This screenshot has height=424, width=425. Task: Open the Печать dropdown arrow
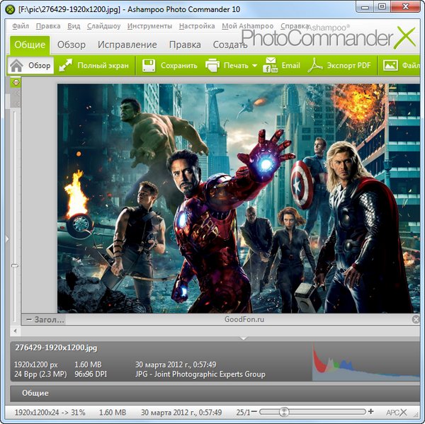pyautogui.click(x=254, y=67)
